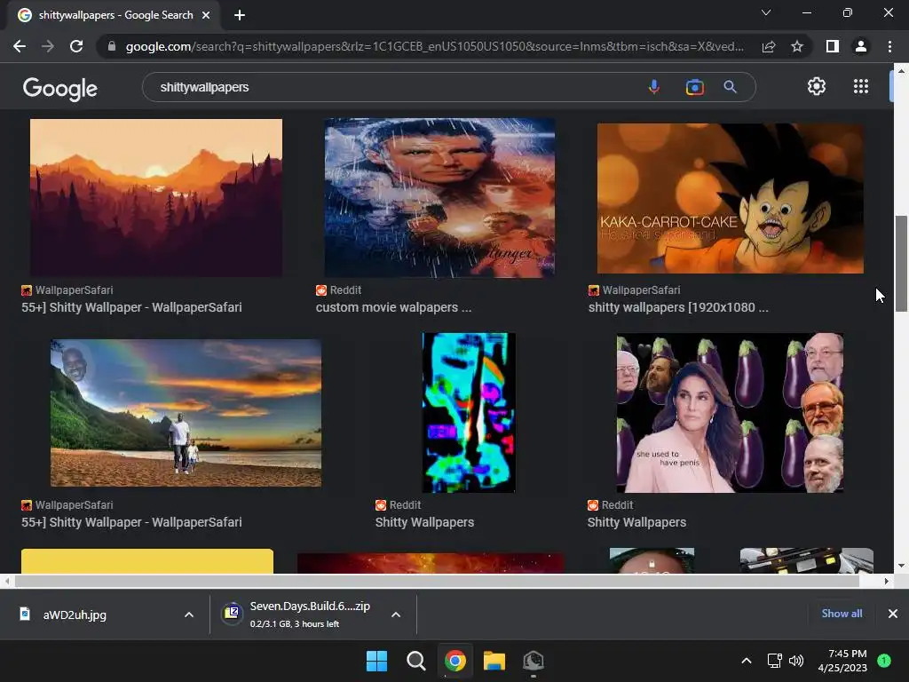909x682 pixels.
Task: View site information lock icon
Action: click(112, 46)
